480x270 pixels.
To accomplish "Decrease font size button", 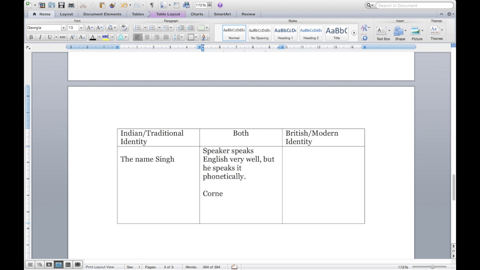I will click(99, 28).
